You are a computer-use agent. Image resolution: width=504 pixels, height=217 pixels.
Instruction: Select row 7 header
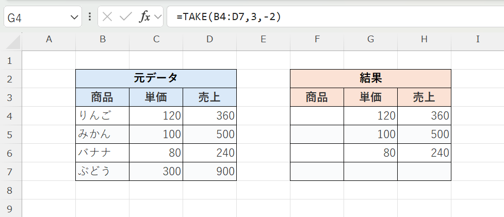[10, 171]
